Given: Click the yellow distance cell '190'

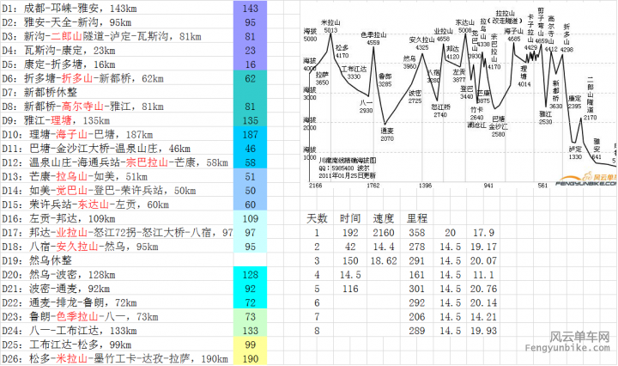Looking at the screenshot, I should click(x=251, y=358).
